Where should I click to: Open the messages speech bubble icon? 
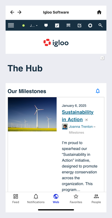coord(46,25)
